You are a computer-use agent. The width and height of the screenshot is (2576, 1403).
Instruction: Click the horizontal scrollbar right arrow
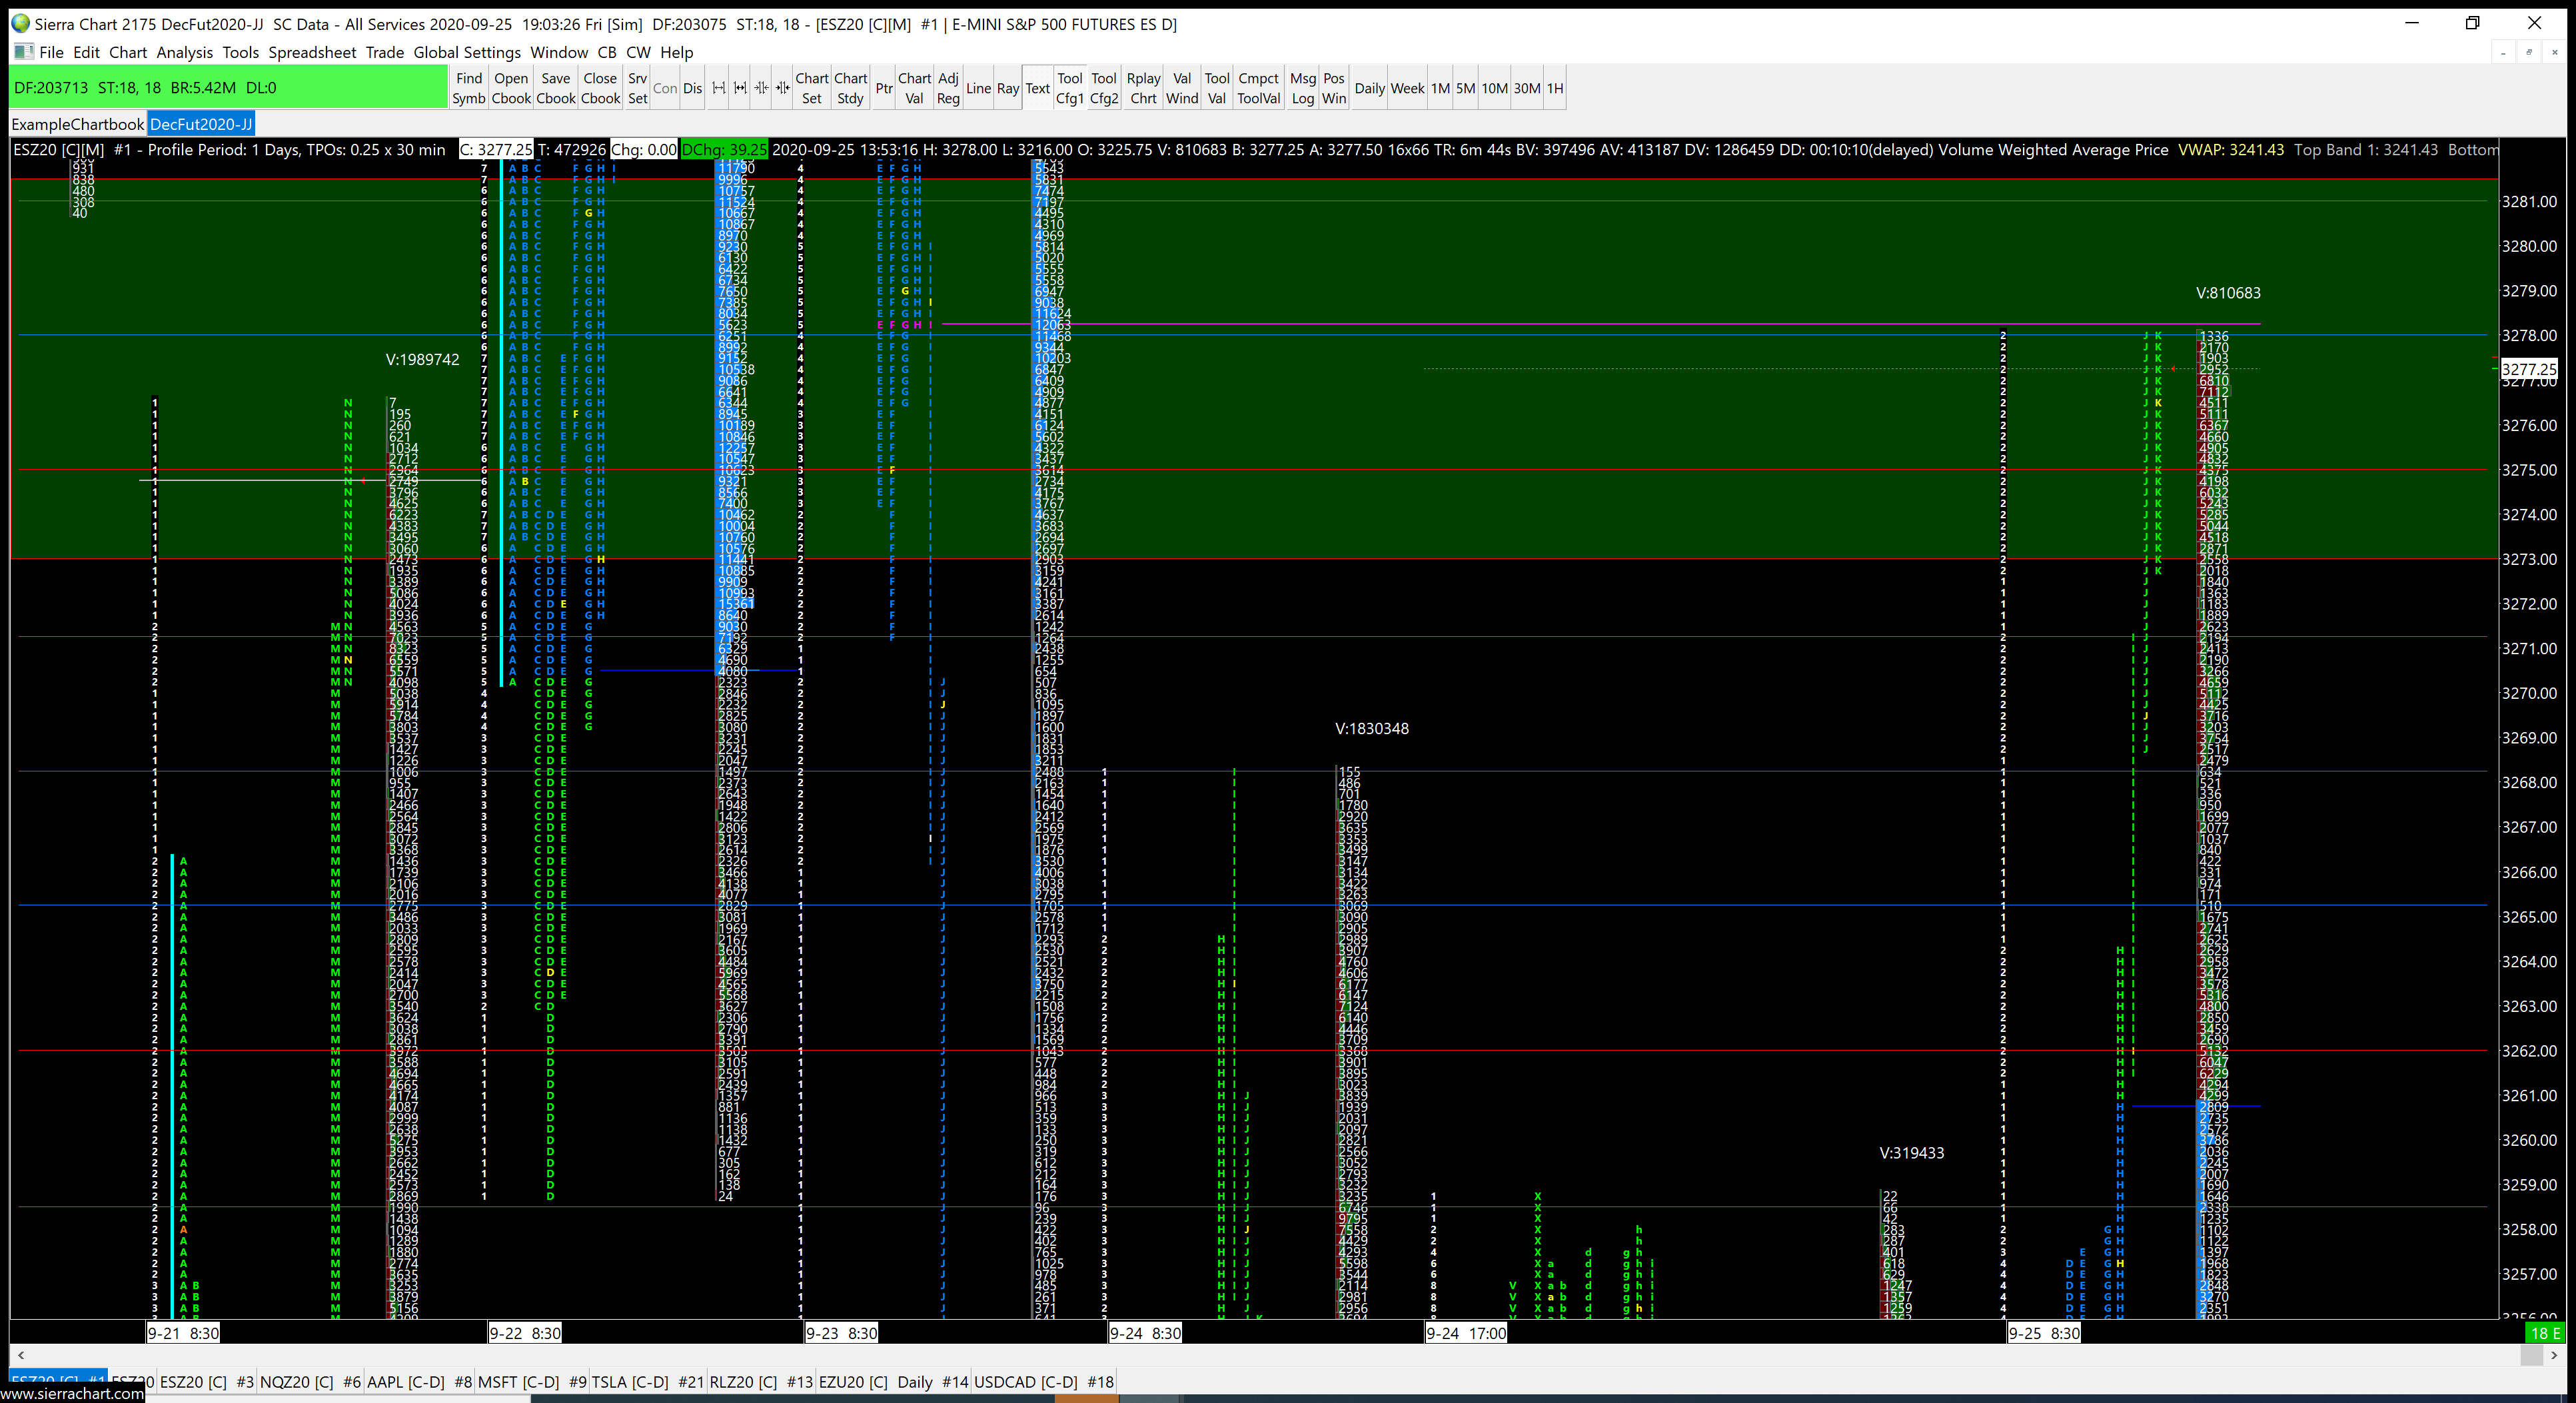tap(2554, 1355)
